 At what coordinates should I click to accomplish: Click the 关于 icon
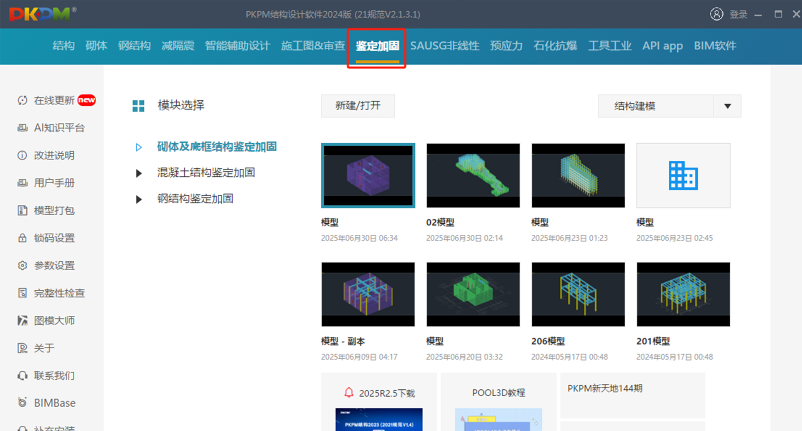coord(23,348)
